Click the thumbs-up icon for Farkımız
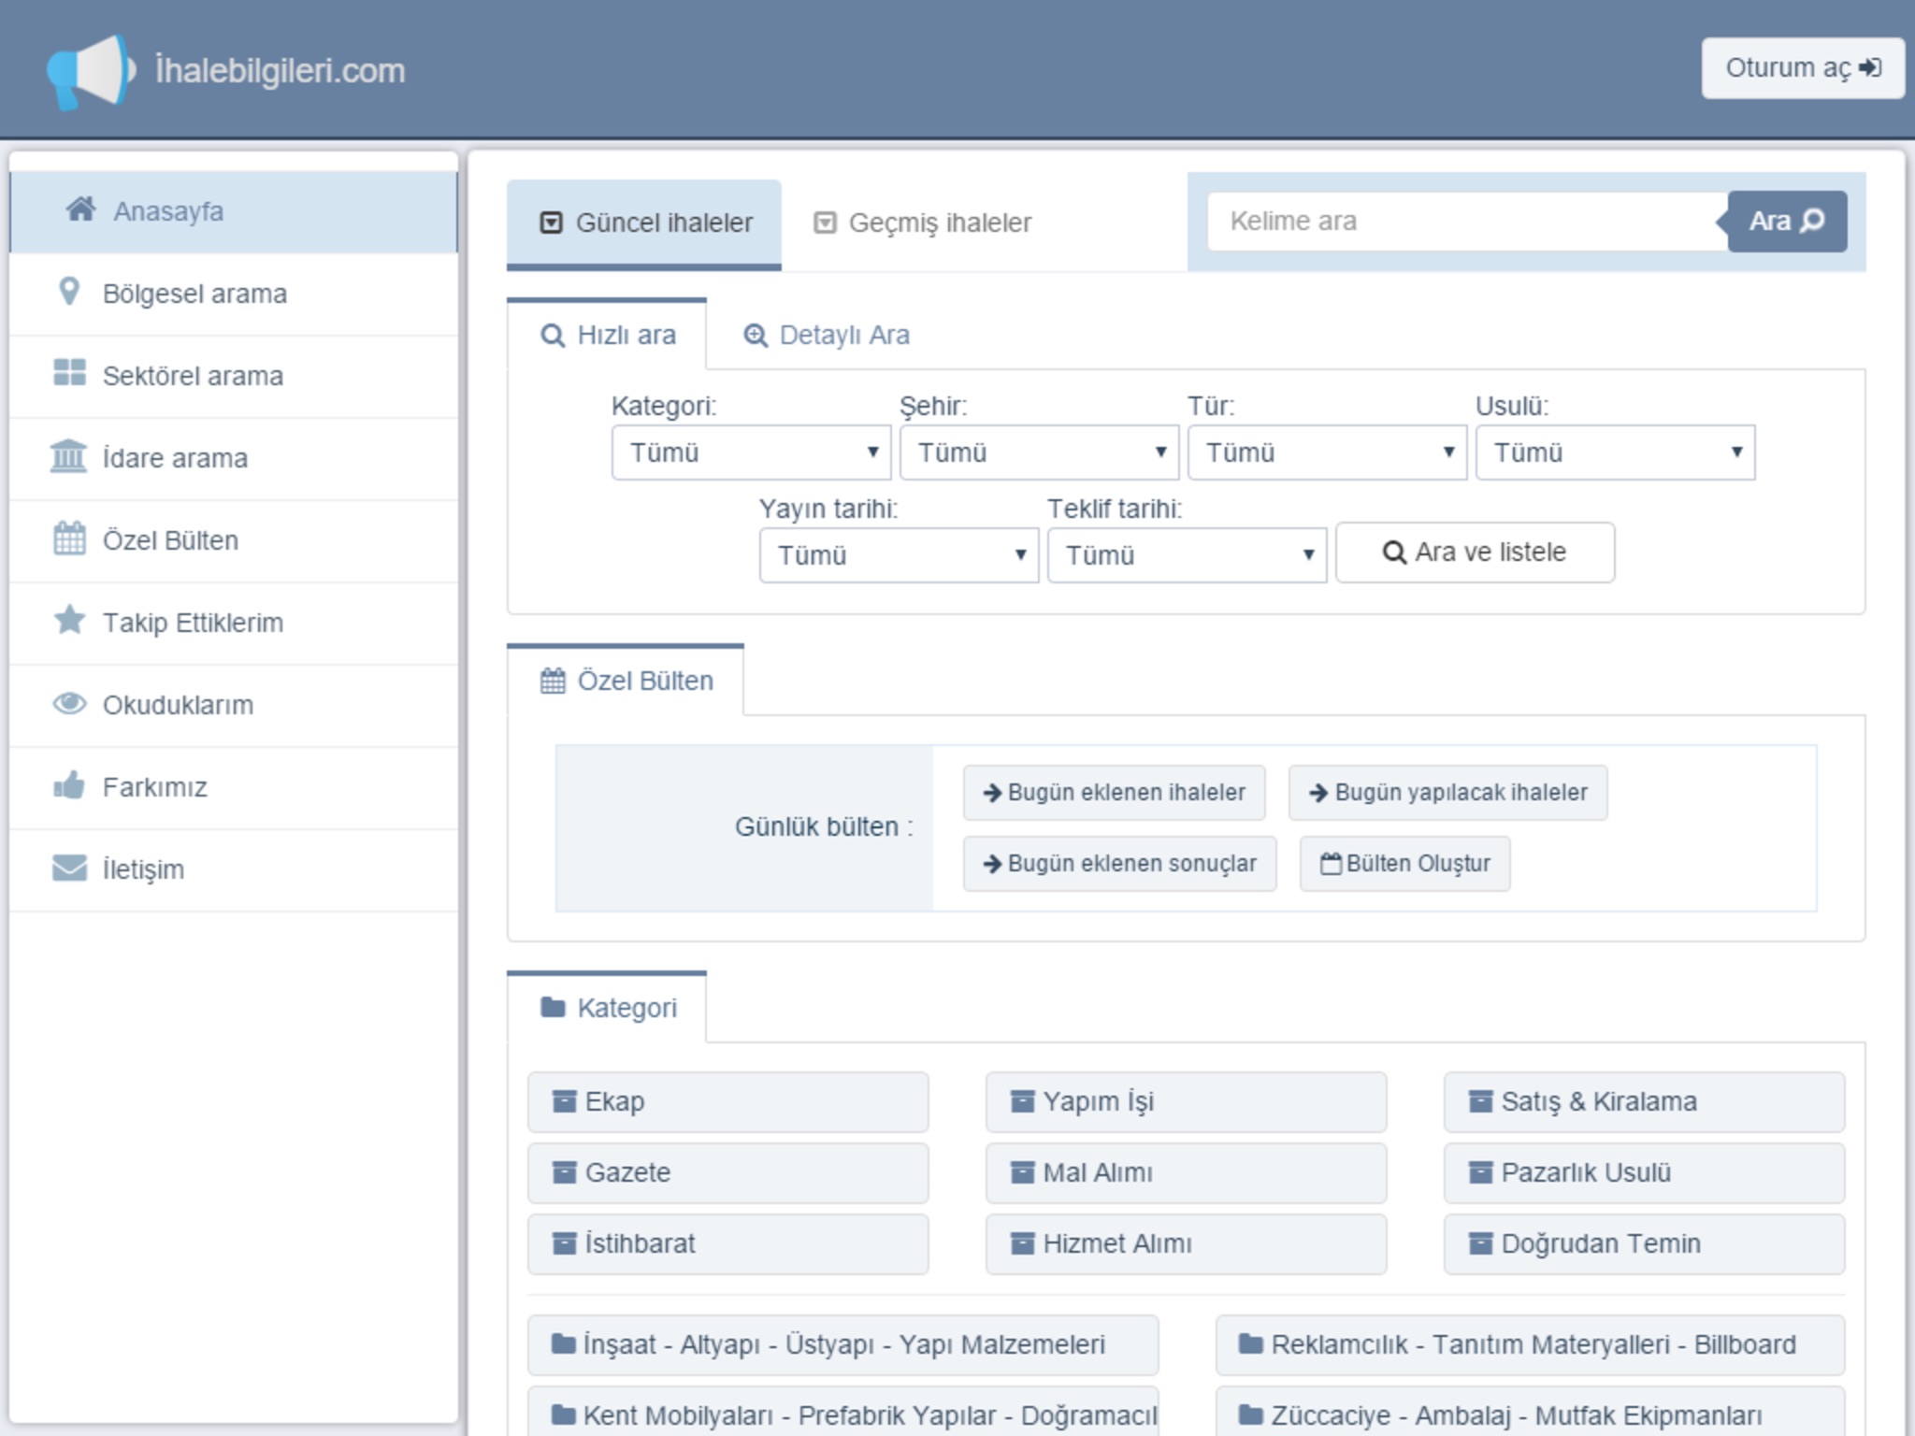Screen dimensions: 1915x1436 (x=69, y=785)
